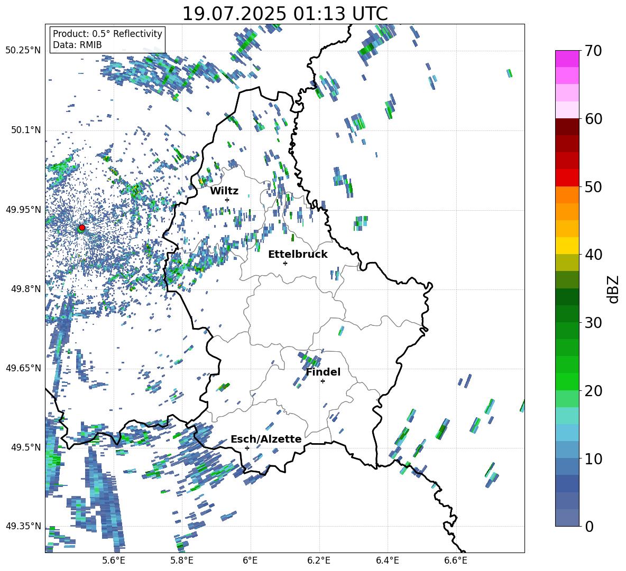The height and width of the screenshot is (571, 626).
Task: Click the 50.1°N latitude label
Action: [x=26, y=130]
